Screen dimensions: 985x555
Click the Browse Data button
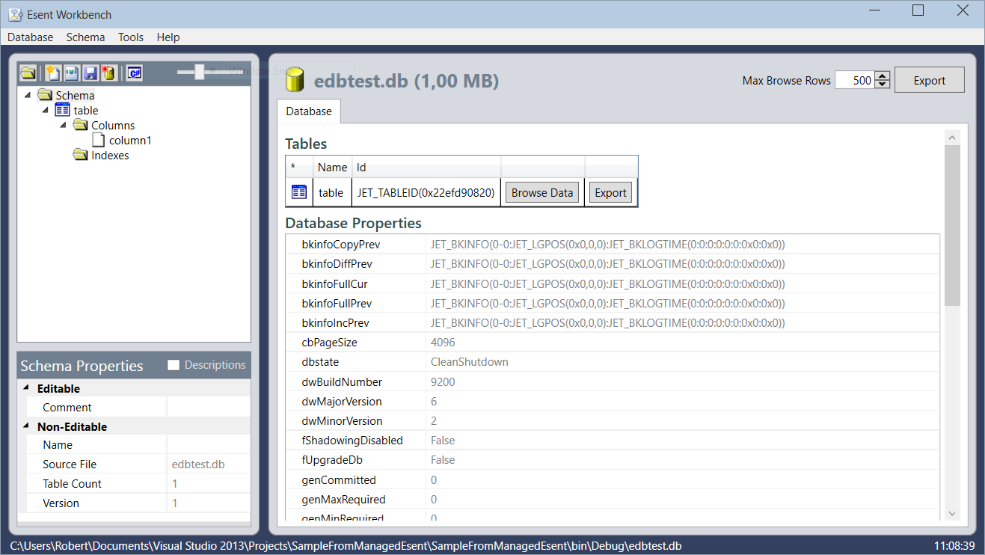point(542,192)
